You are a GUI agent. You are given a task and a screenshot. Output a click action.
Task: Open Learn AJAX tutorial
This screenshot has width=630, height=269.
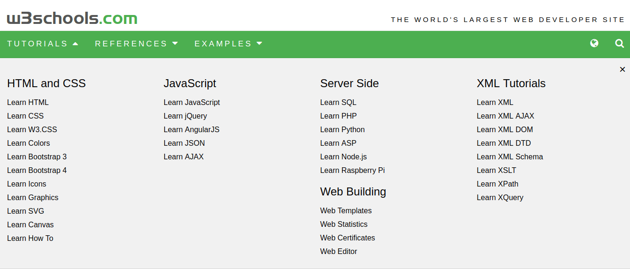click(183, 157)
